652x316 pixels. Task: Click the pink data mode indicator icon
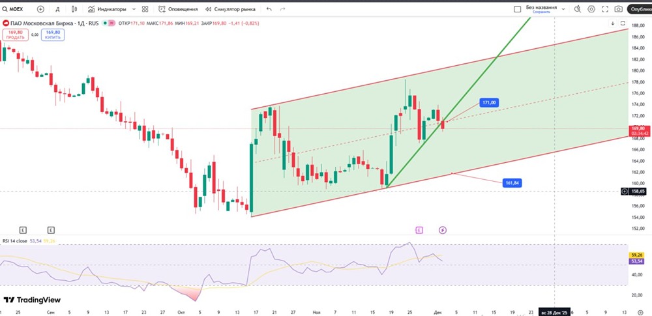click(x=111, y=23)
